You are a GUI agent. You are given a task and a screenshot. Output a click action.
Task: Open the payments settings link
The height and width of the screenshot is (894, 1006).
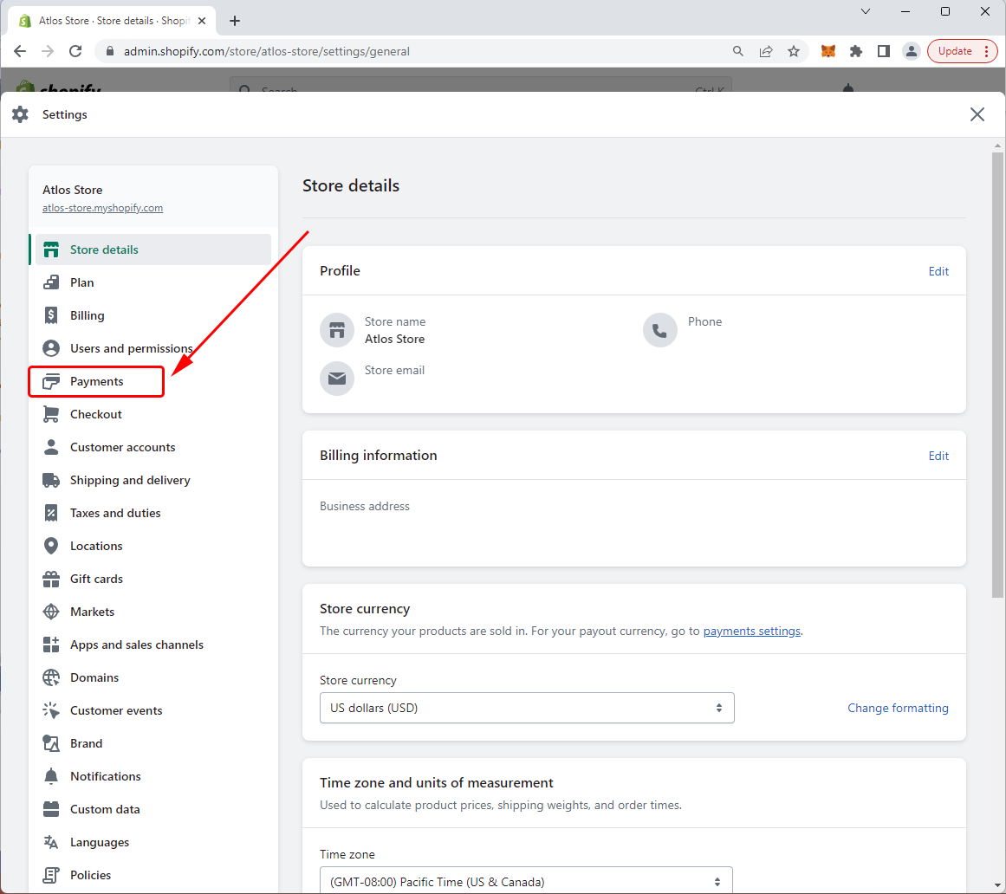point(752,631)
